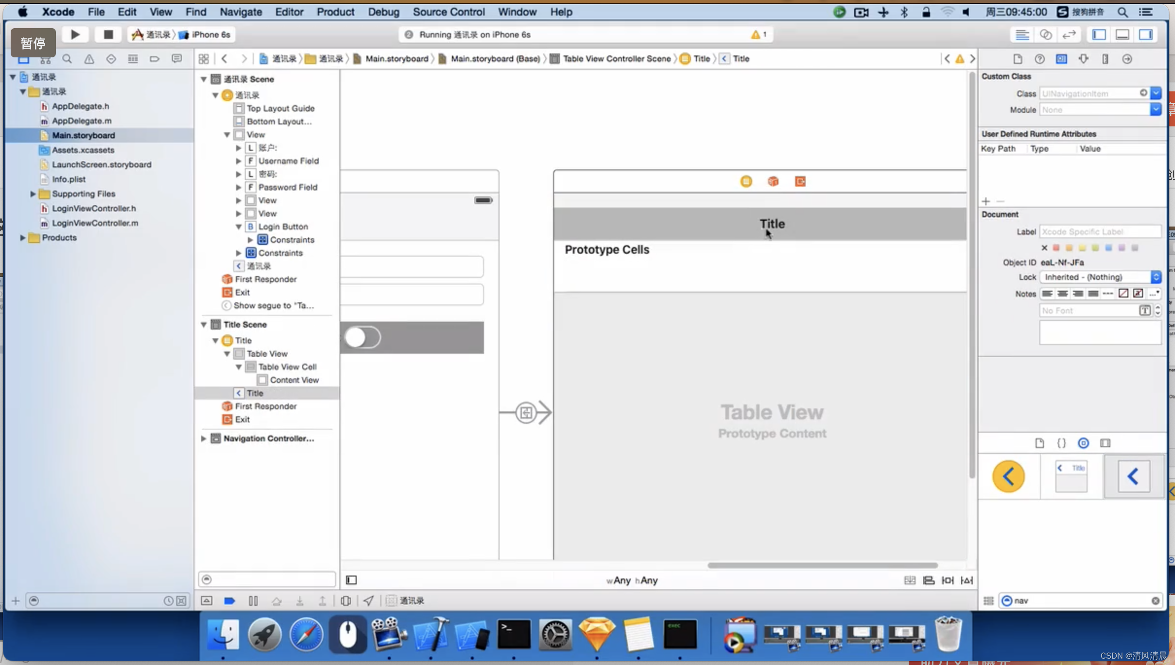This screenshot has height=665, width=1175.
Task: Open the Breakpoint navigator
Action: coord(155,59)
